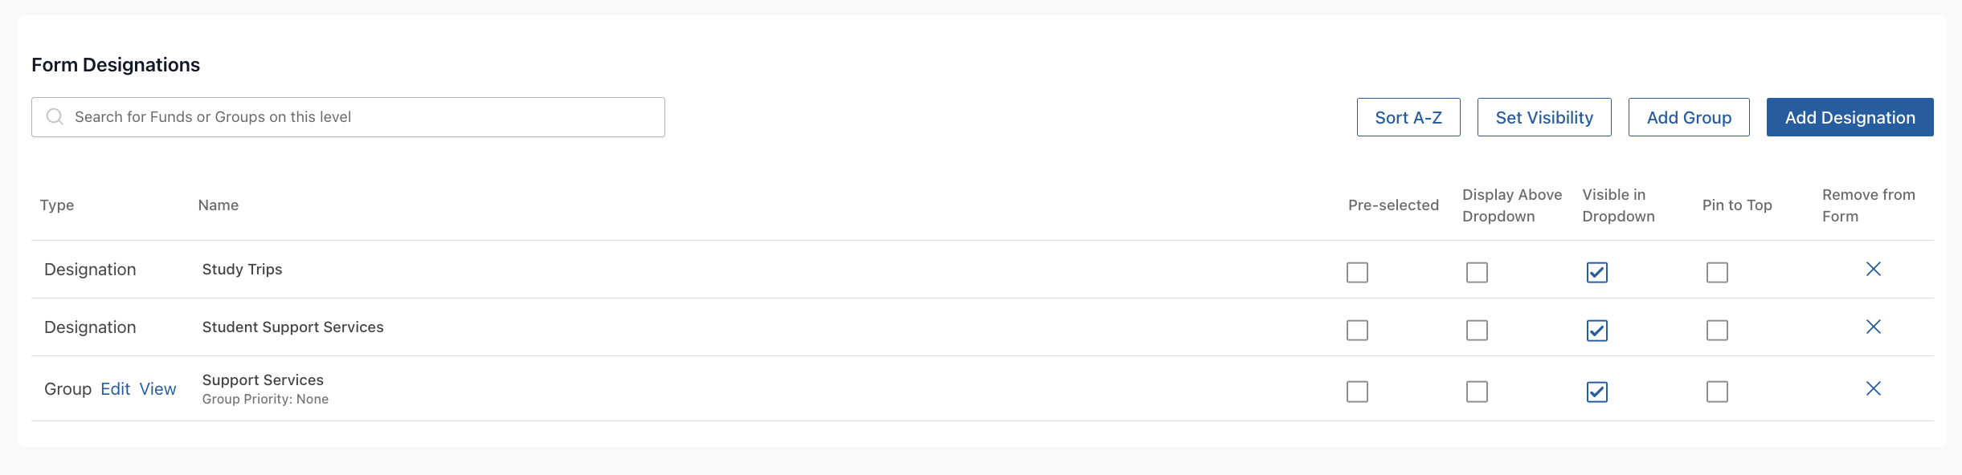1962x475 pixels.
Task: Enable Pin to Top for Support Services group
Action: (x=1717, y=392)
